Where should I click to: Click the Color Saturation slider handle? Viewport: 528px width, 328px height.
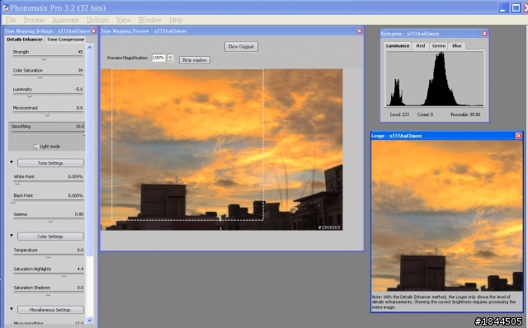coord(40,77)
